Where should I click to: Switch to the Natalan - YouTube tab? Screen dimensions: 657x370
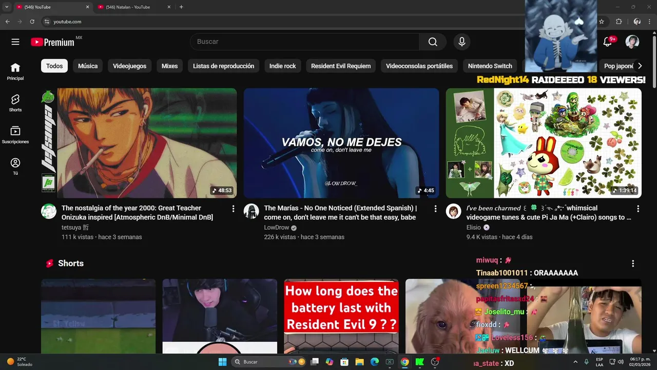pyautogui.click(x=133, y=7)
